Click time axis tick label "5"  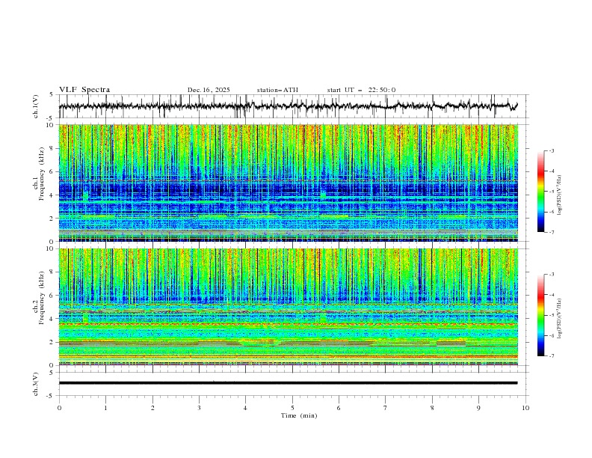[x=292, y=408]
